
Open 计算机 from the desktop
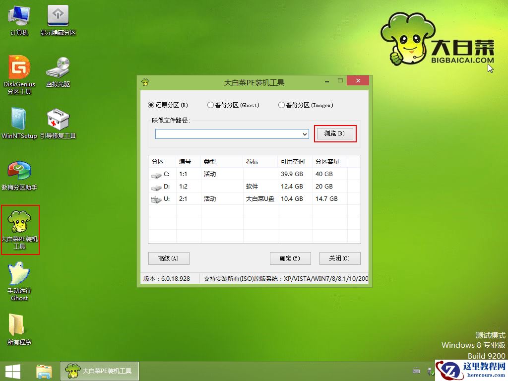[x=18, y=19]
